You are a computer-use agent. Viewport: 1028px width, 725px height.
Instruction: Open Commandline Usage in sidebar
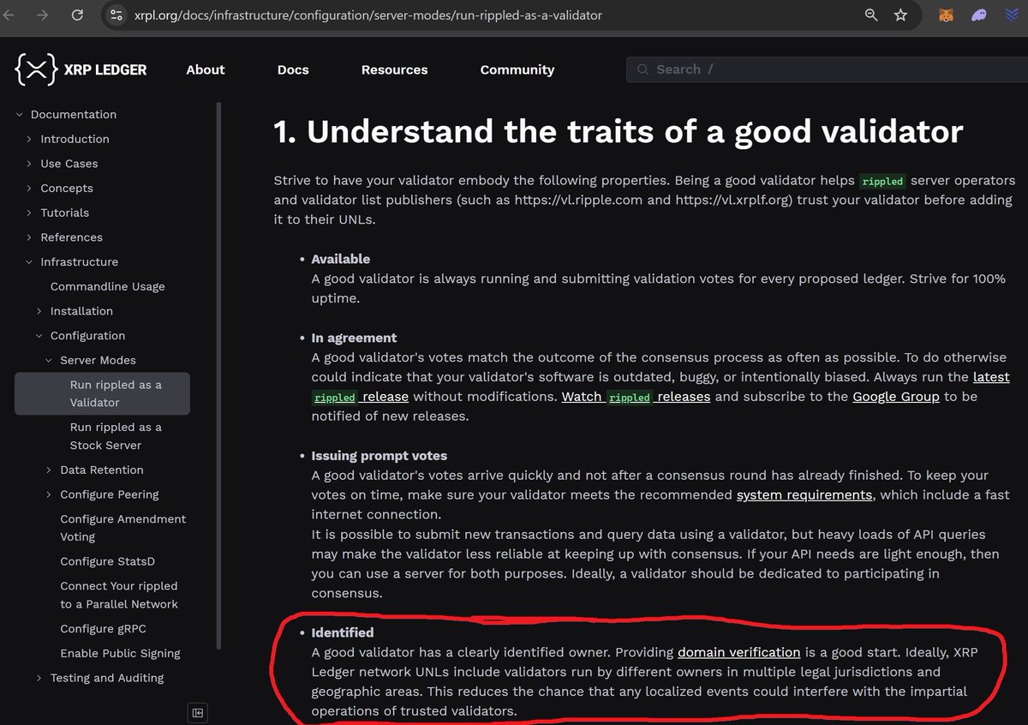click(107, 286)
